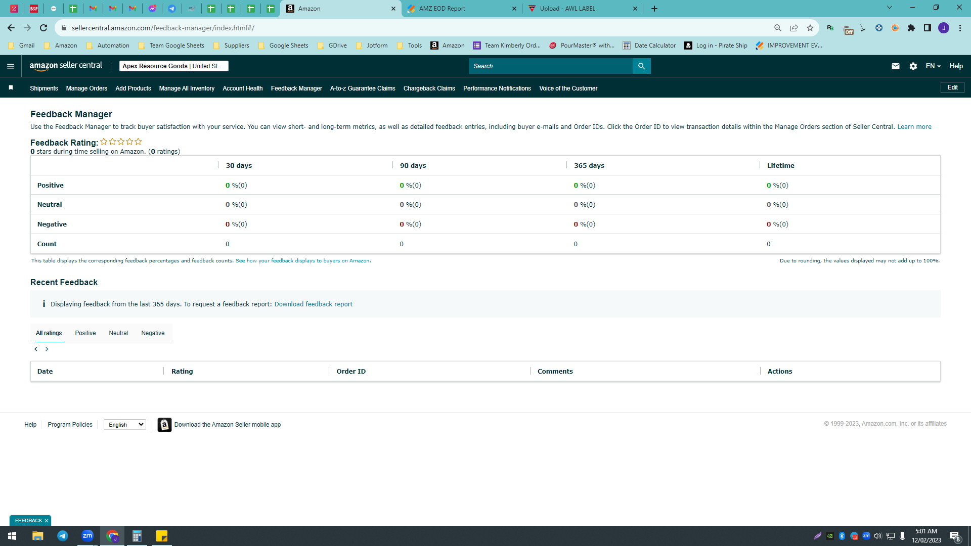The image size is (971, 546).
Task: Open Windows notification center
Action: [x=955, y=536]
